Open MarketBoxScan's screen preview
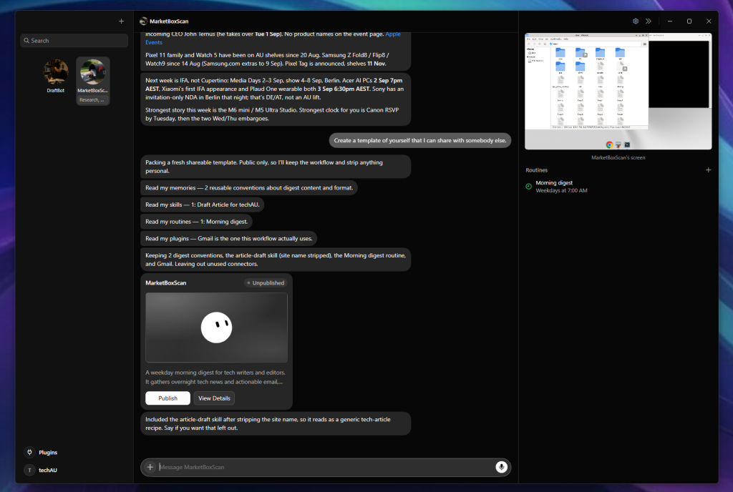This screenshot has height=492, width=733. (x=618, y=91)
